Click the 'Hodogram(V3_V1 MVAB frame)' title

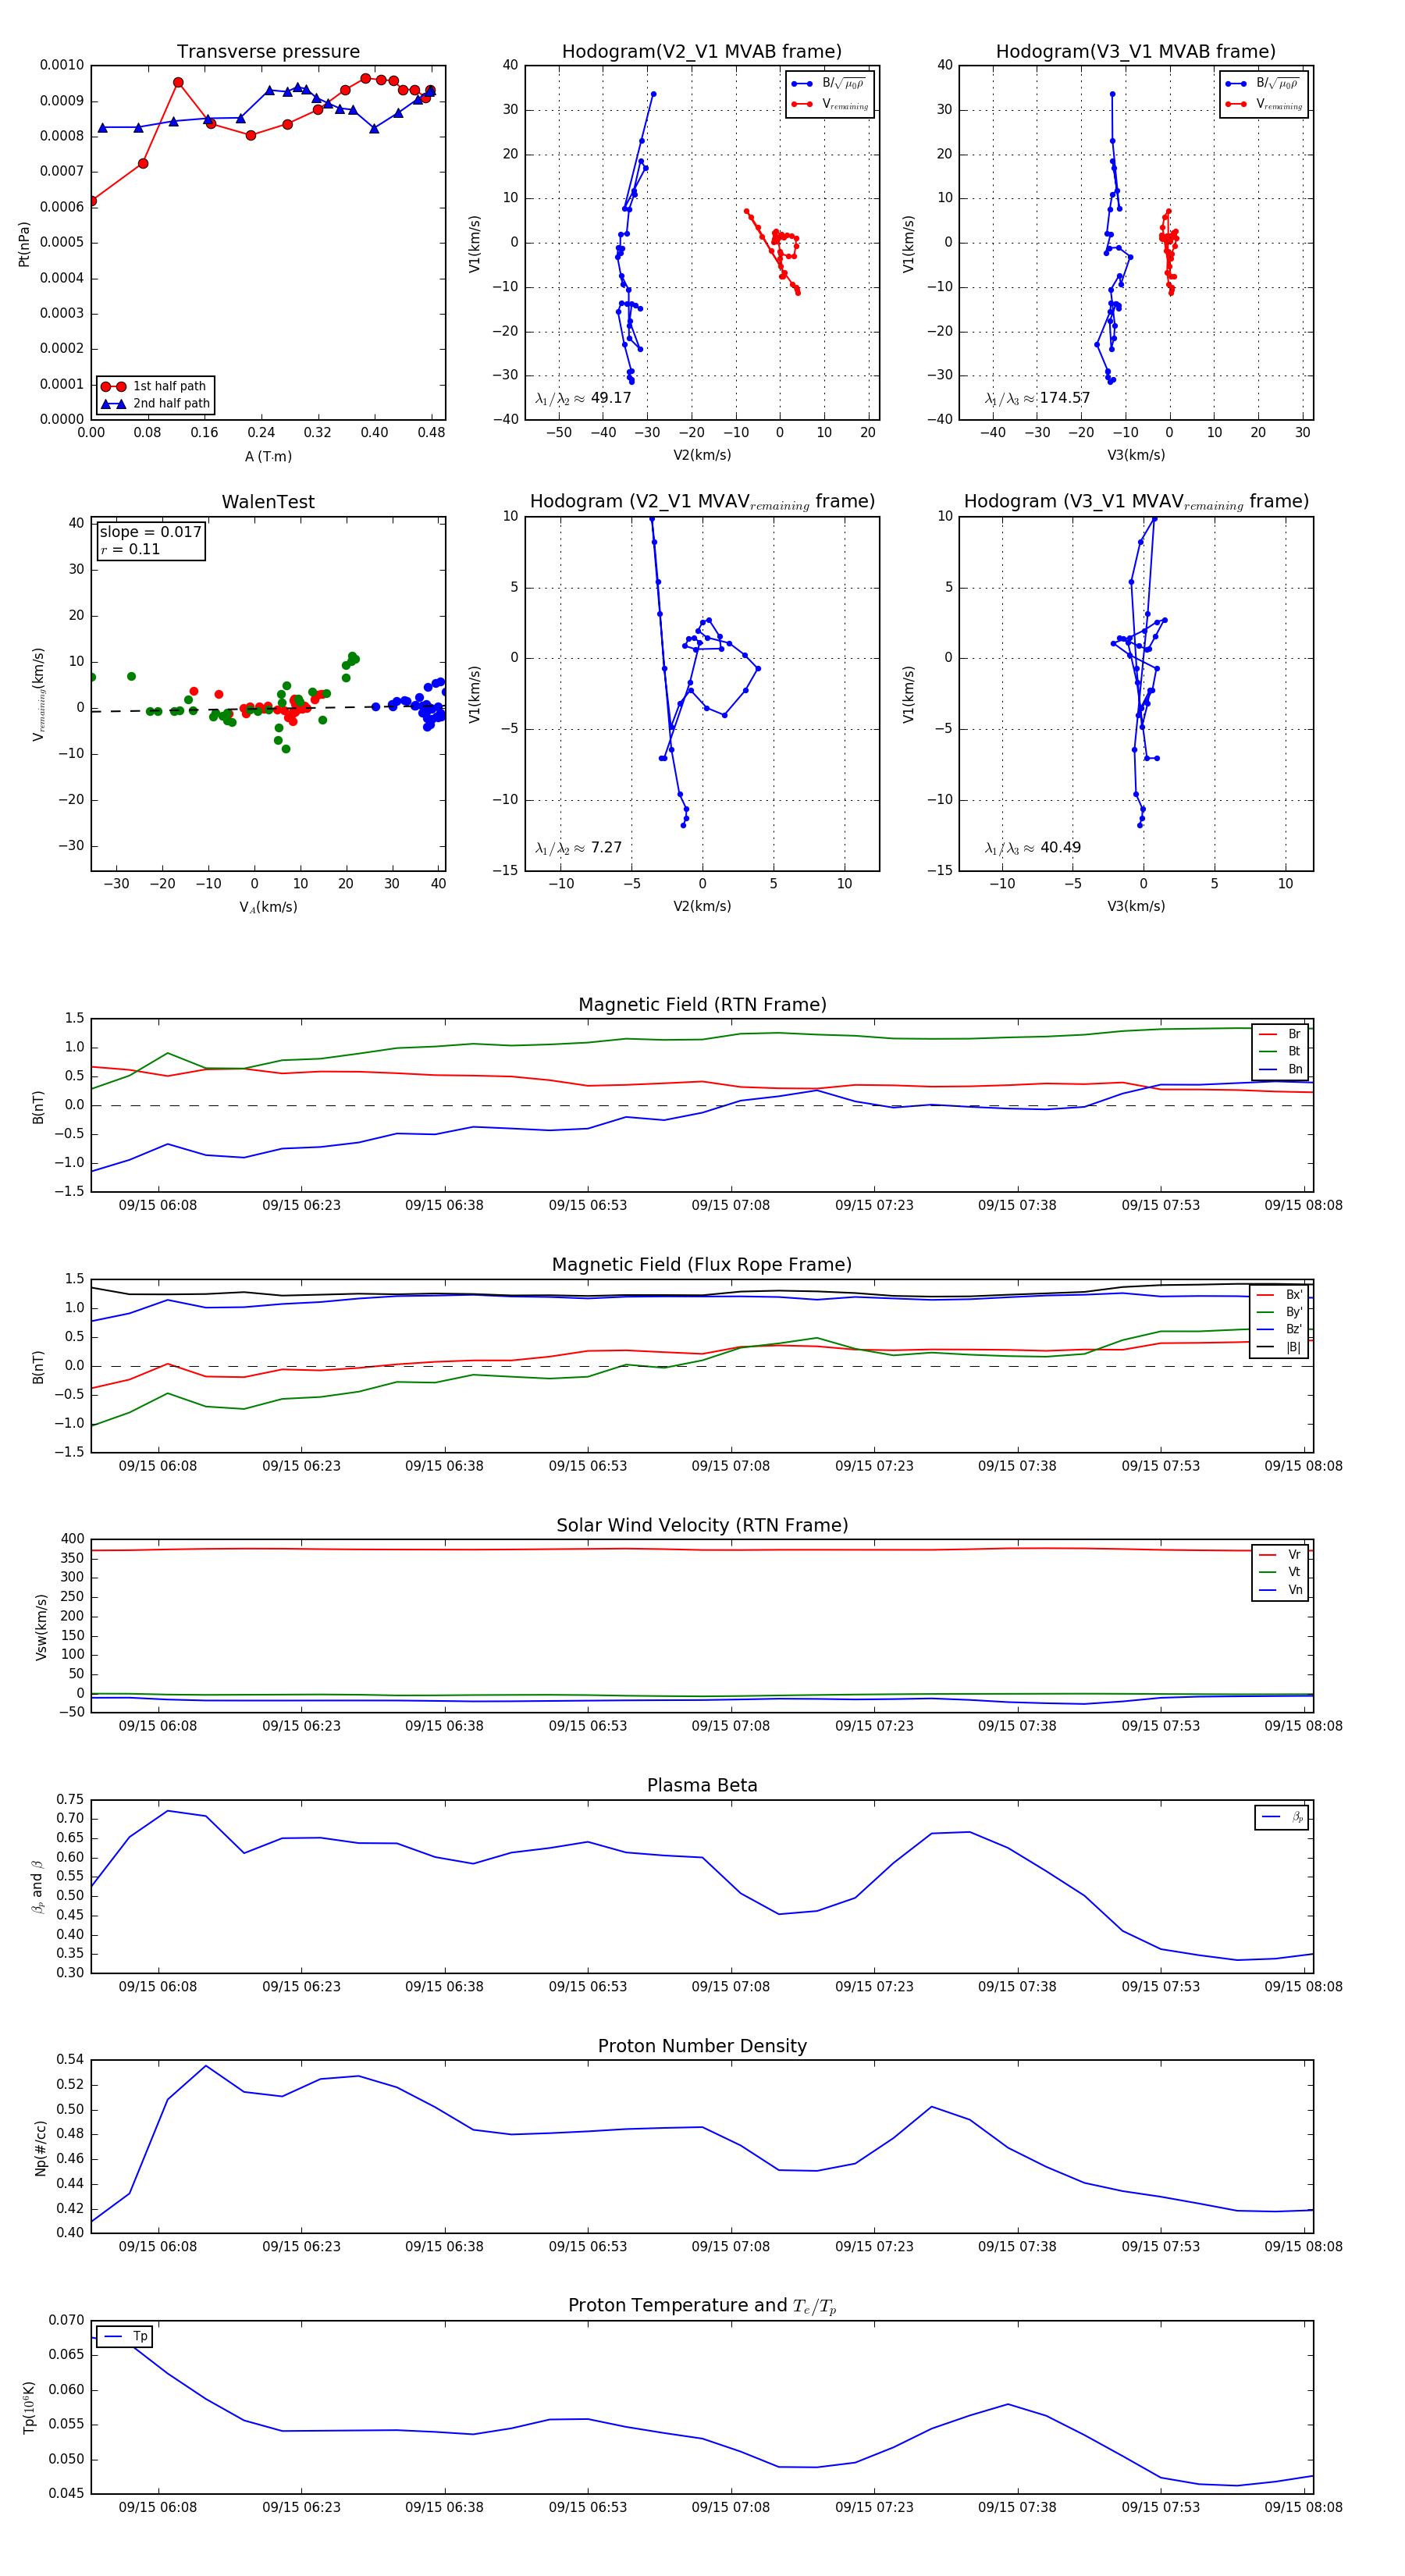tap(1136, 52)
